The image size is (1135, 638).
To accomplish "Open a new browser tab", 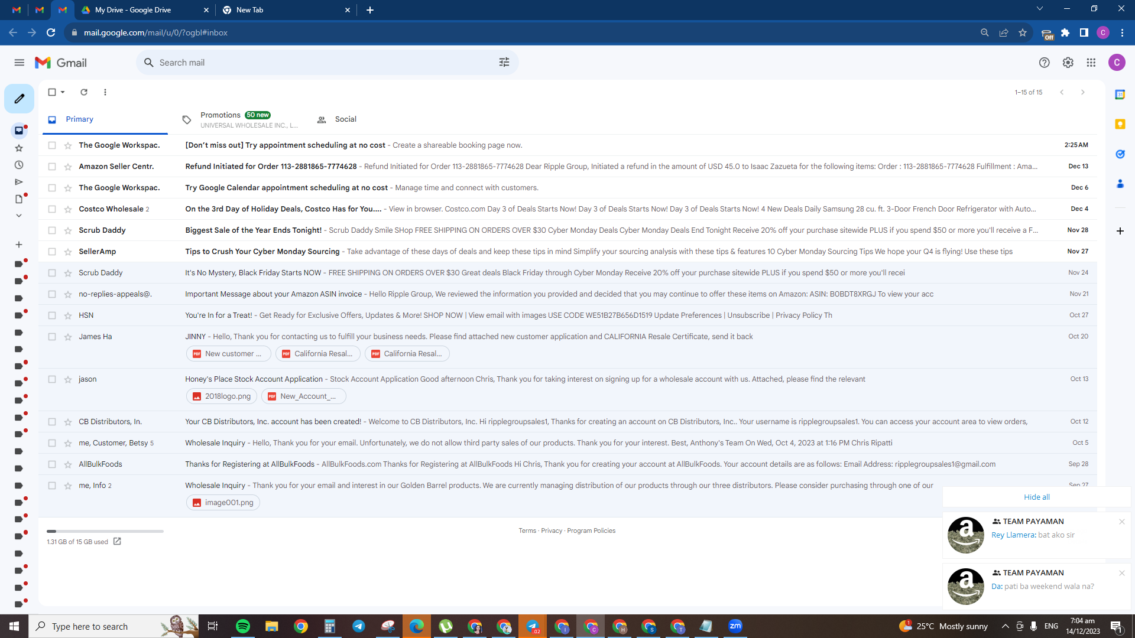I will 370,10.
